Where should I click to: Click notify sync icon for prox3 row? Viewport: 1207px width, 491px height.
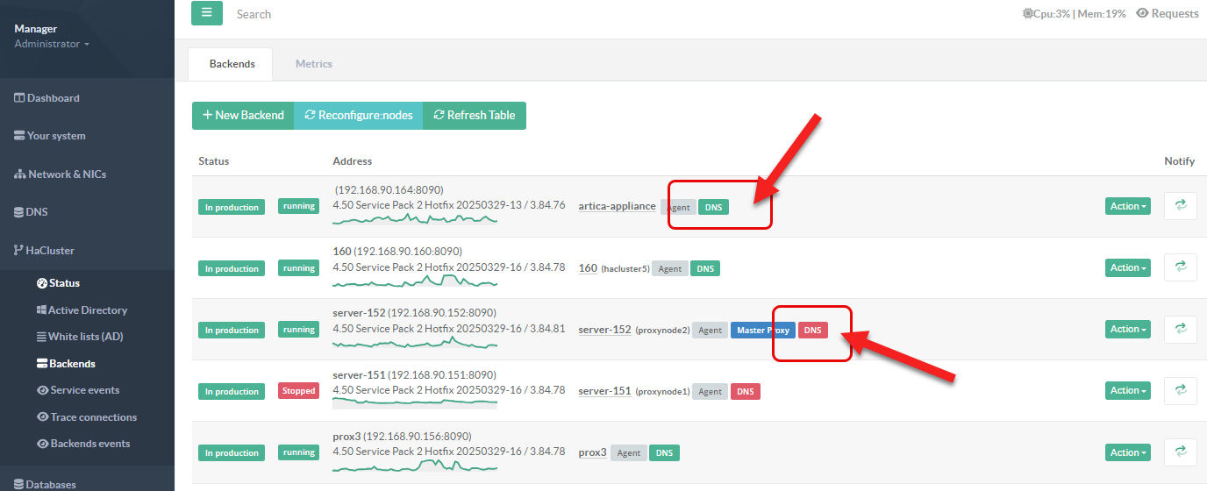[x=1180, y=452]
